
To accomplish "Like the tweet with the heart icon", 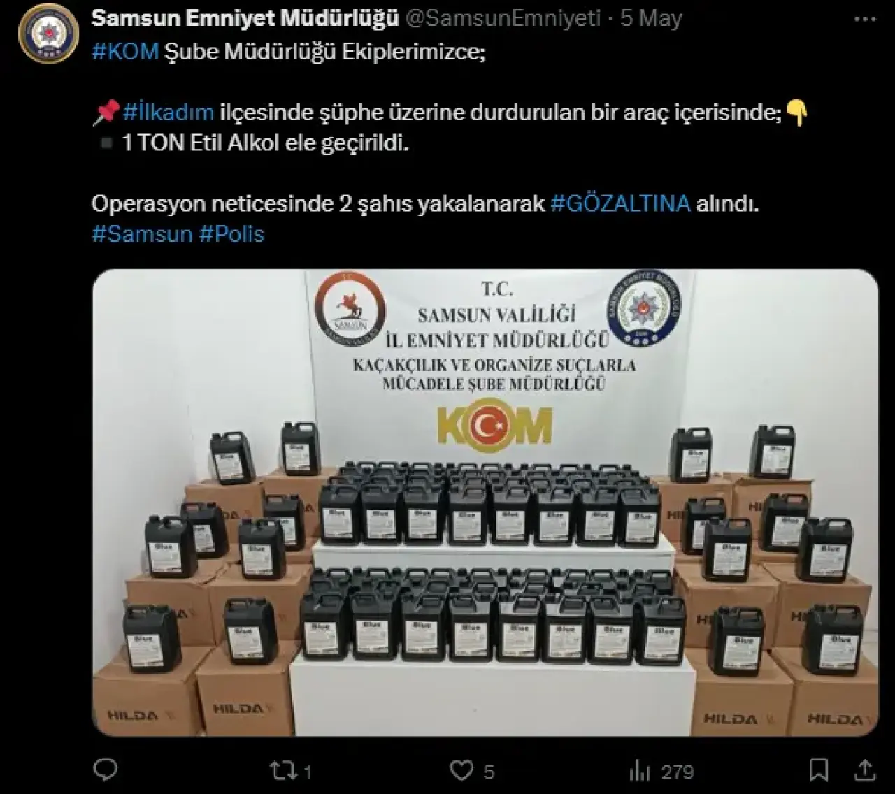I will 461,771.
